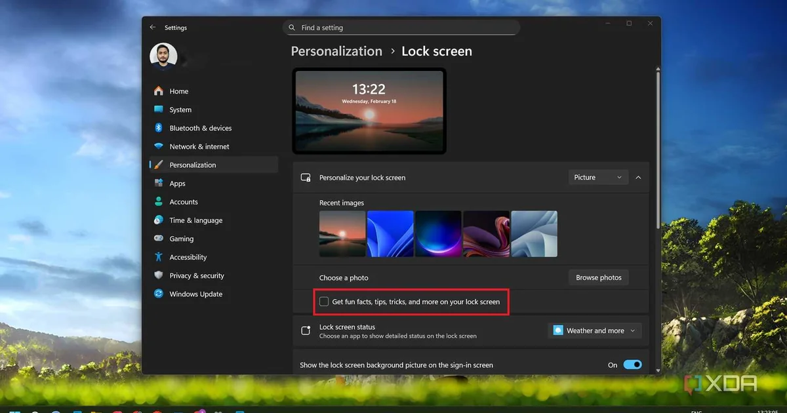Click the Lock screen breadcrumb title
The height and width of the screenshot is (413, 787).
[437, 51]
